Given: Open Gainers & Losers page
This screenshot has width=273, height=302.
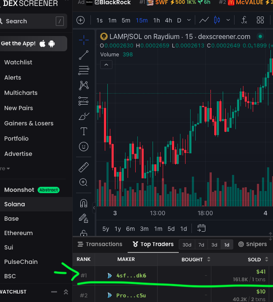Looking at the screenshot, I should coord(29,123).
